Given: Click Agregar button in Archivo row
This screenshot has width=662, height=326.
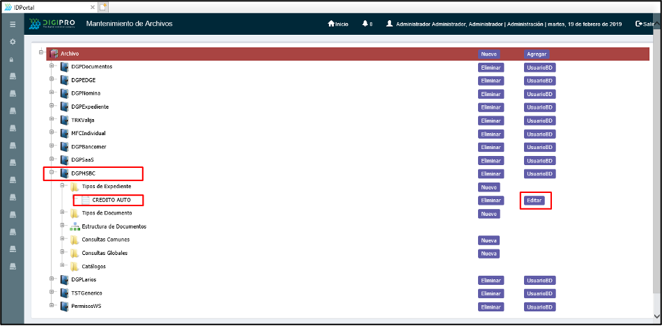Looking at the screenshot, I should click(x=536, y=54).
